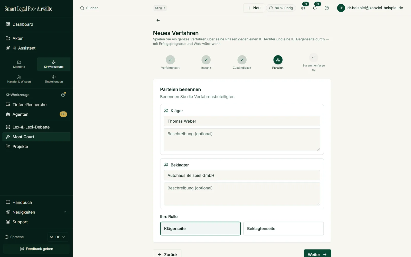
Task: Open Dashboard in the sidebar
Action: (x=36, y=24)
